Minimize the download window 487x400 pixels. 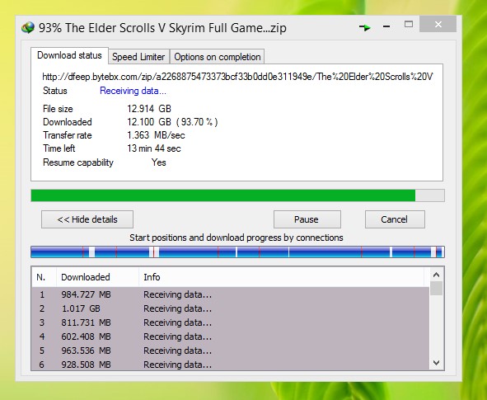coord(386,26)
